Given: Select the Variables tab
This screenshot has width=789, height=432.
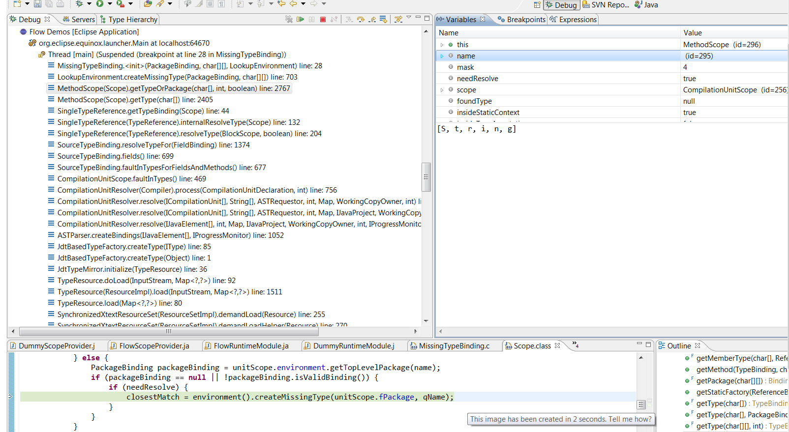Looking at the screenshot, I should pyautogui.click(x=461, y=20).
